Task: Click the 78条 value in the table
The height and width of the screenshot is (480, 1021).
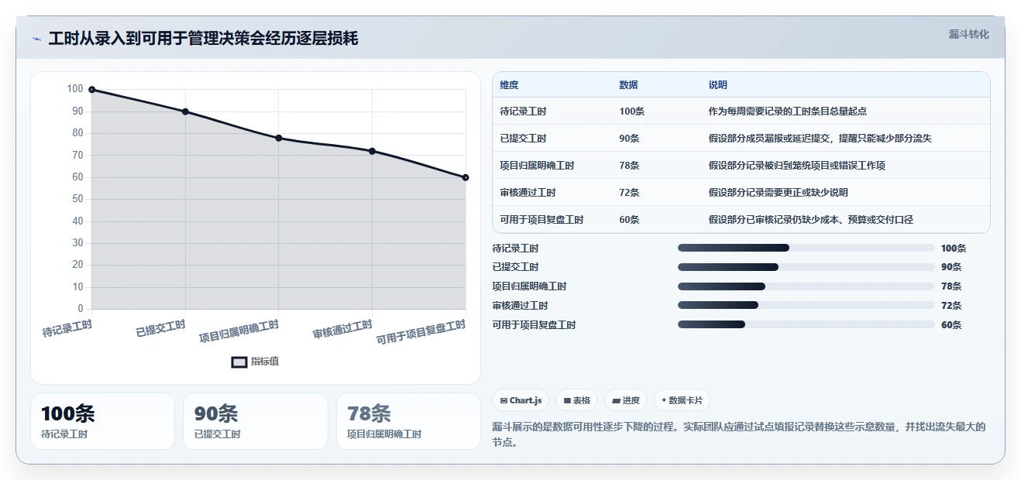Action: [x=629, y=166]
